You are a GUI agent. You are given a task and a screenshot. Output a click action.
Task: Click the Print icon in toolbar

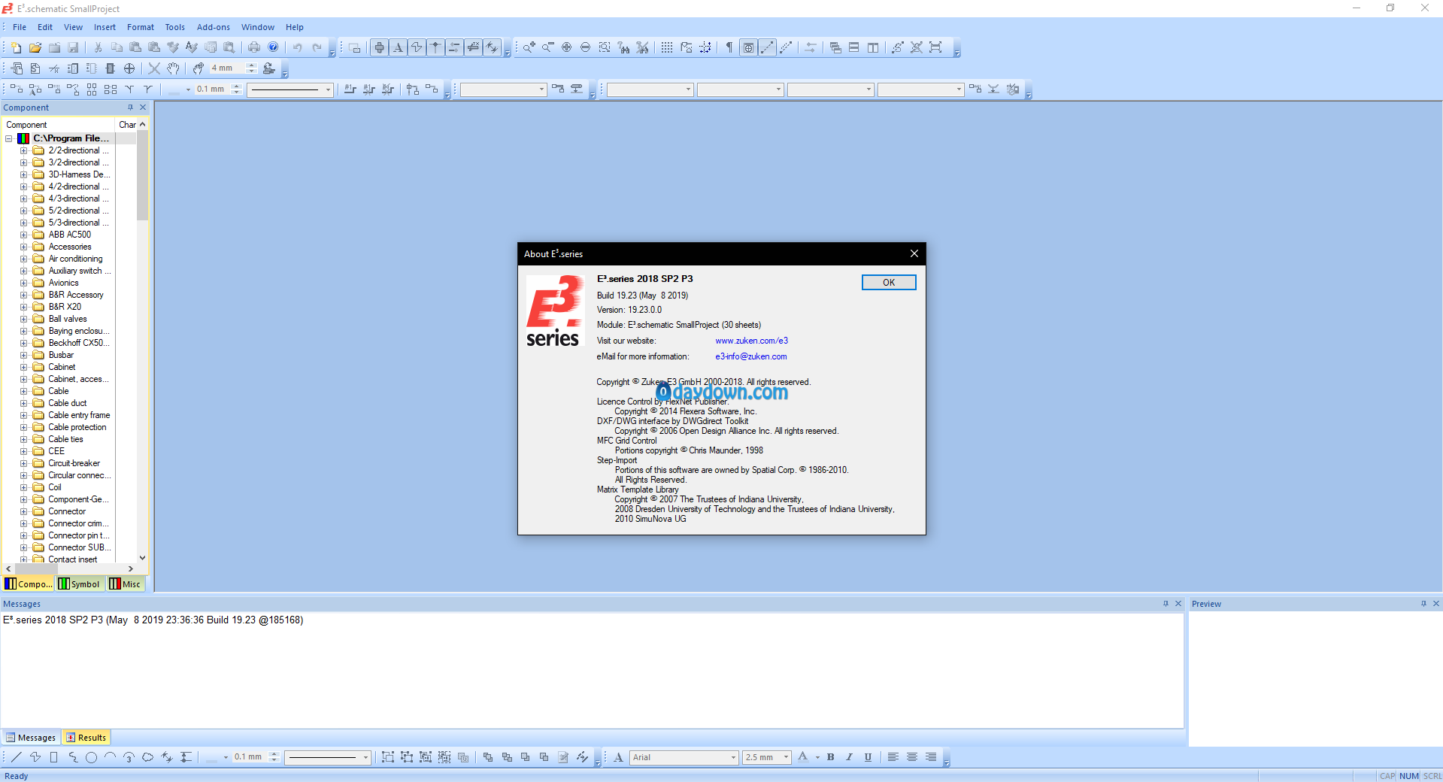(x=254, y=47)
